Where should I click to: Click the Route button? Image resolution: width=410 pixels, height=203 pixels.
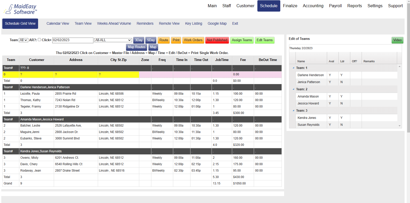[x=164, y=40]
